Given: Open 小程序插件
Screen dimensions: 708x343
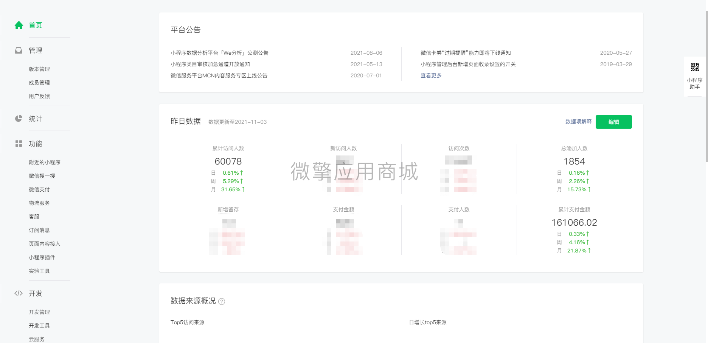Looking at the screenshot, I should 42,257.
